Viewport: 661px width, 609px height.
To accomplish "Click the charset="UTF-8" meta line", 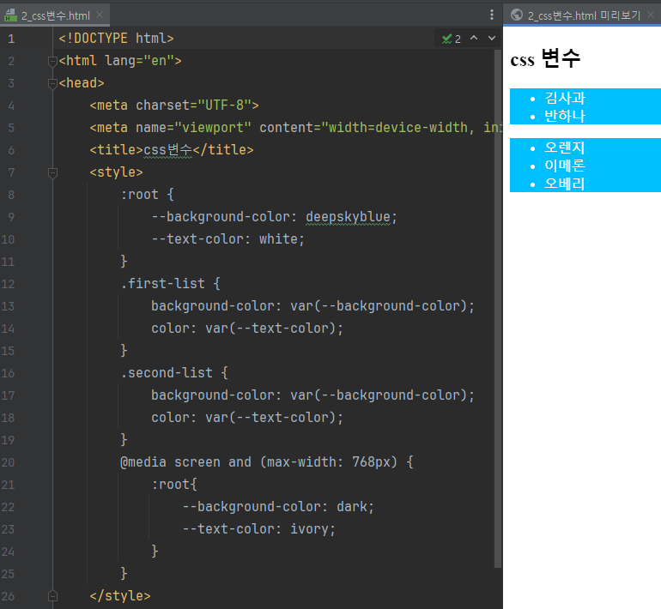I will [x=174, y=106].
